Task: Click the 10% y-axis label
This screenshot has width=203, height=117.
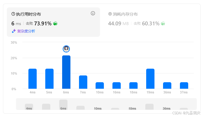Action: coord(14,73)
